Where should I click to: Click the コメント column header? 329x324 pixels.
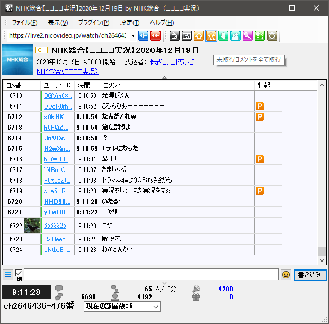pyautogui.click(x=177, y=85)
